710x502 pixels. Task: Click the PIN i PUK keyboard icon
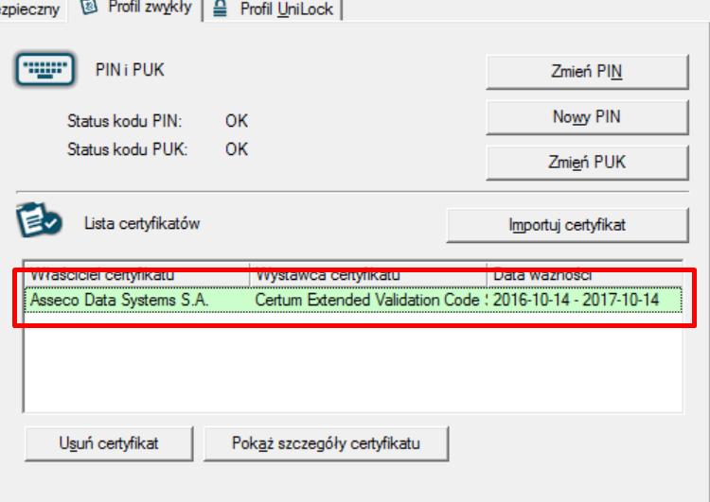[x=44, y=70]
